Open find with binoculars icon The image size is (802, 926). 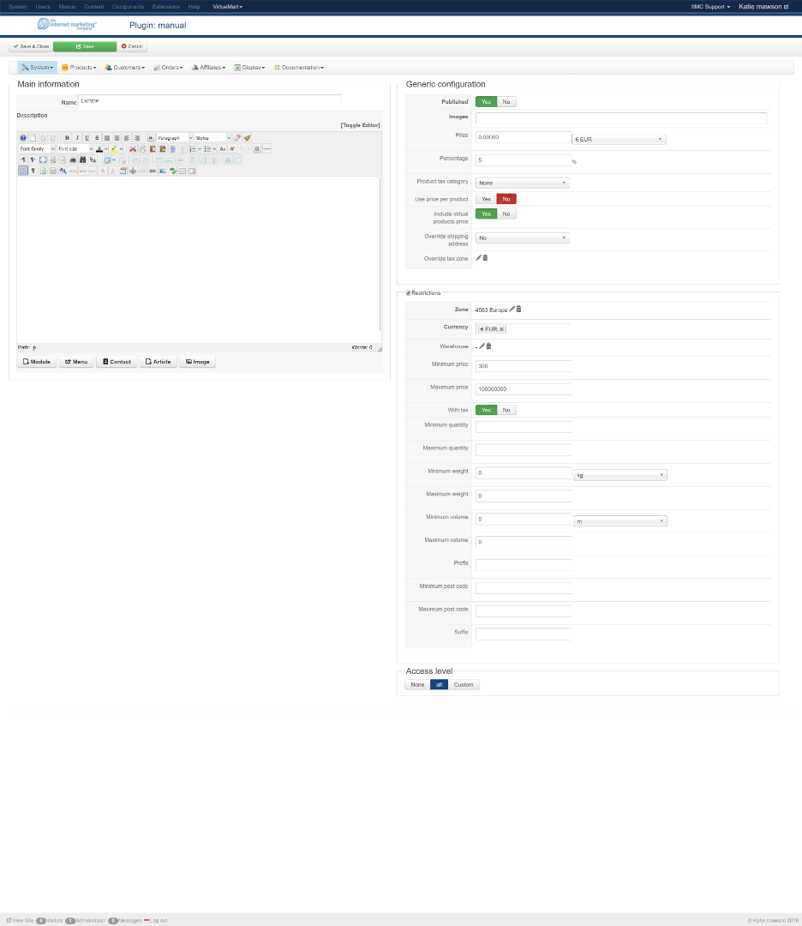click(x=82, y=159)
